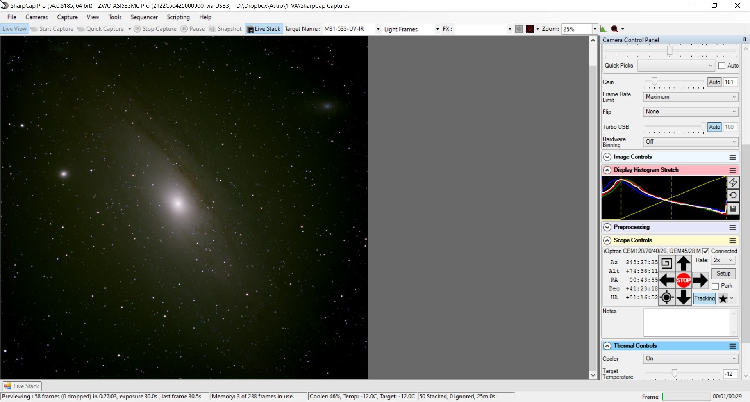Toggle the Quick Picks Auto checkbox

(721, 66)
